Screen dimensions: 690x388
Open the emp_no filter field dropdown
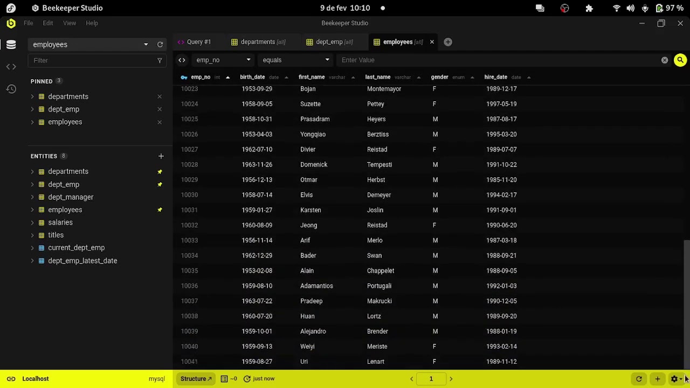pyautogui.click(x=223, y=60)
